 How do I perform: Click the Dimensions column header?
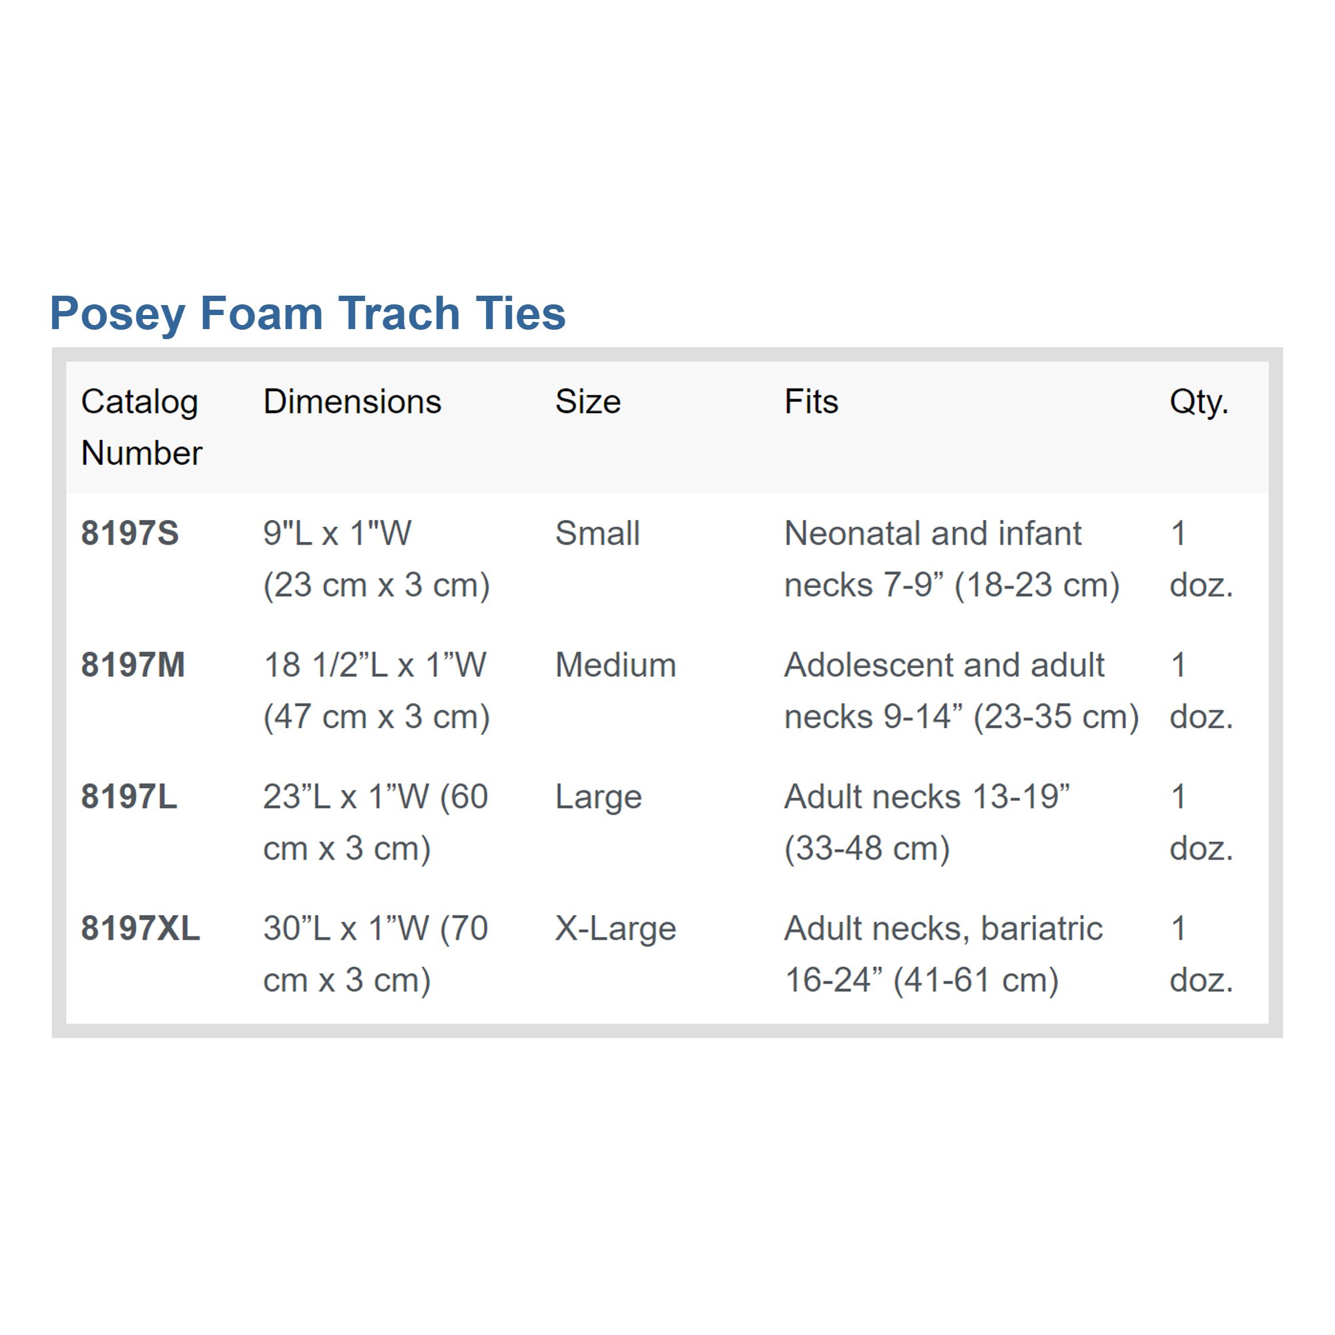click(x=352, y=401)
